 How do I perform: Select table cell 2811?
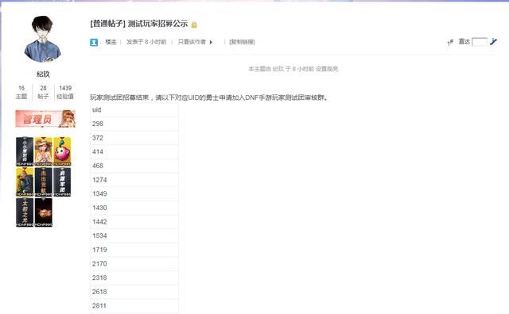(x=134, y=305)
